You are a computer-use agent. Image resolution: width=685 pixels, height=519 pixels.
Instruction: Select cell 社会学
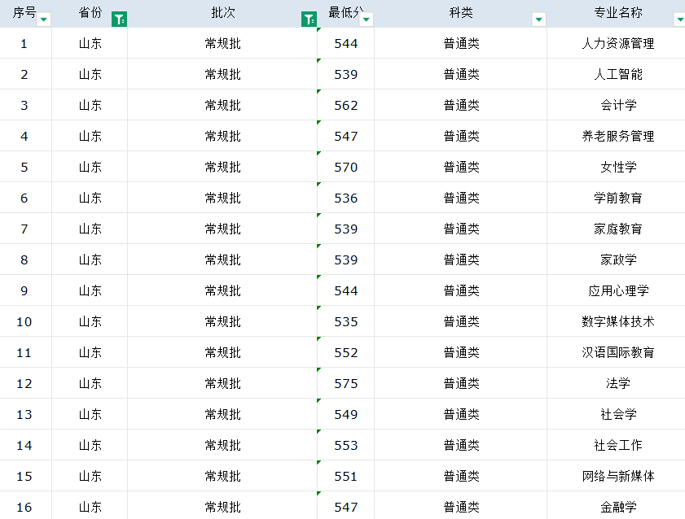(616, 414)
